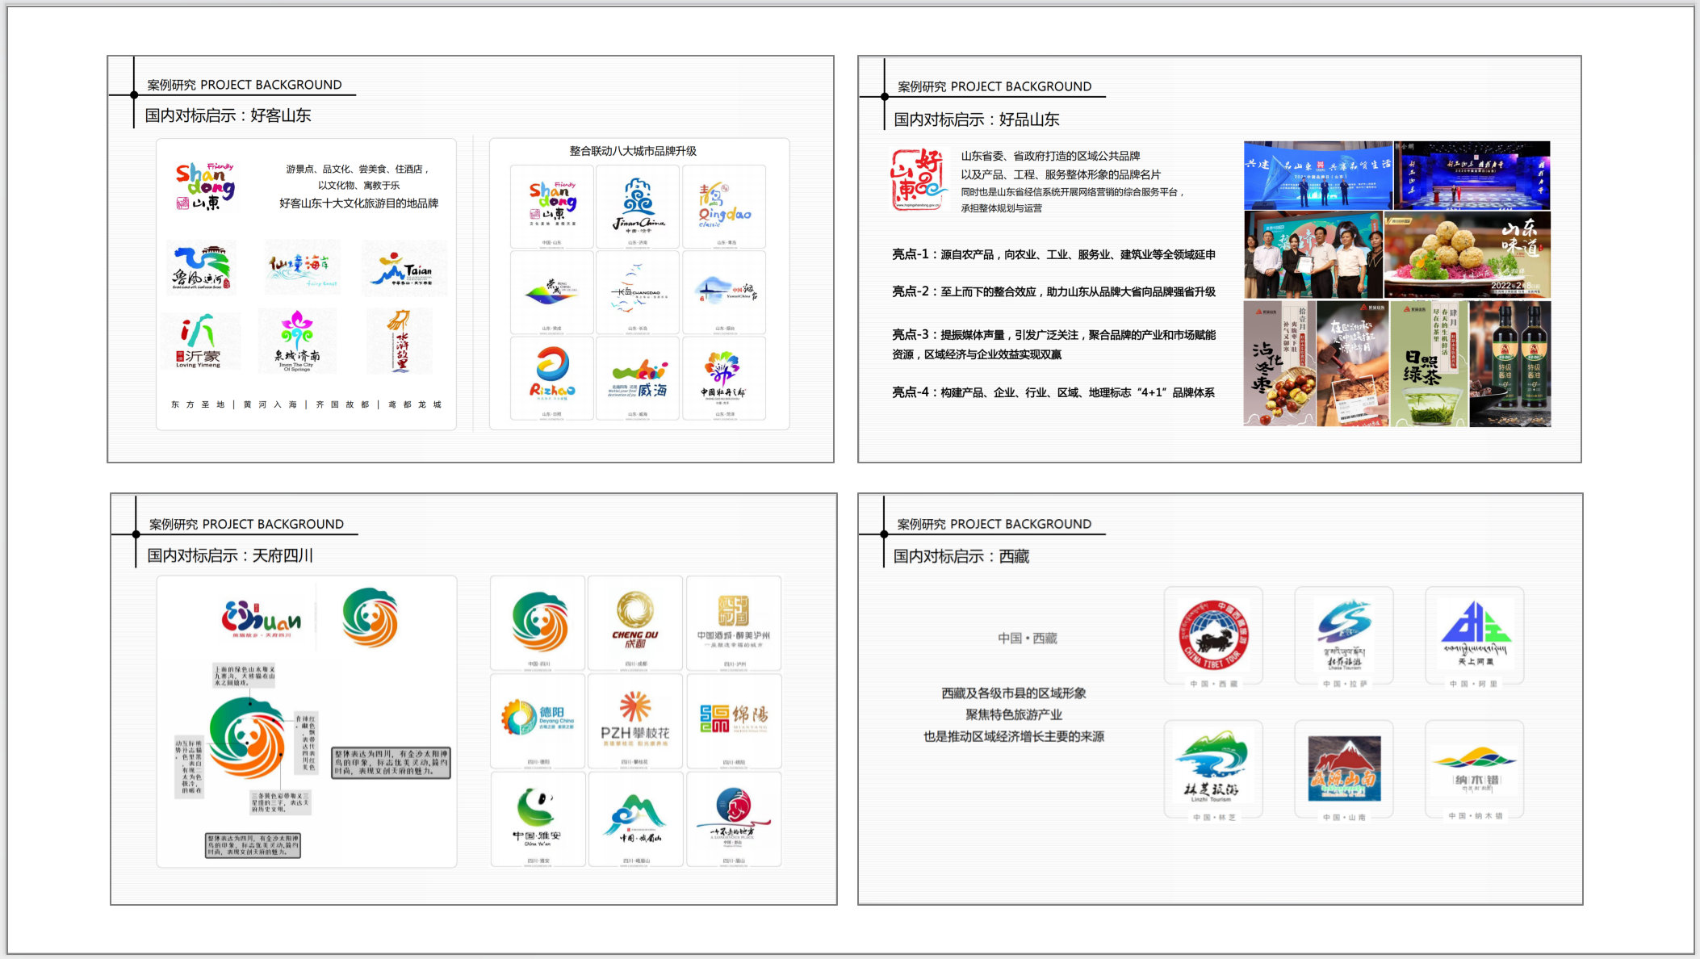Click the Taian city logo

[403, 269]
